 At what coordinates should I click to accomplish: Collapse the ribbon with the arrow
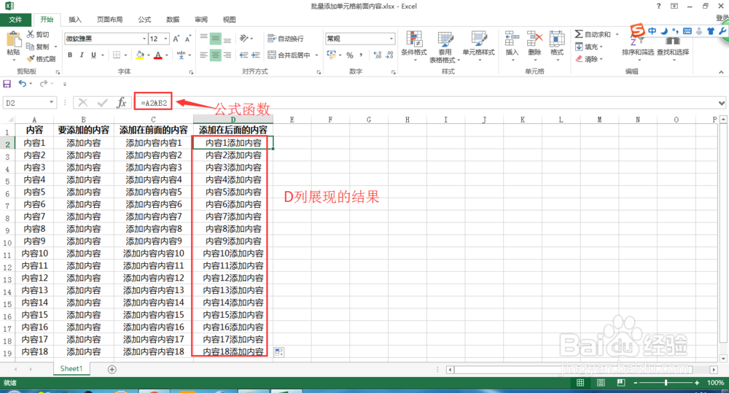click(x=721, y=72)
